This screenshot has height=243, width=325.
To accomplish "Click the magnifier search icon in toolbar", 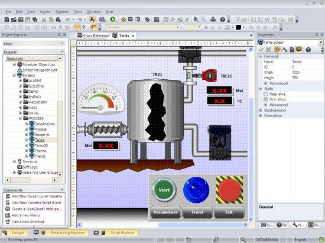I will [x=203, y=20].
